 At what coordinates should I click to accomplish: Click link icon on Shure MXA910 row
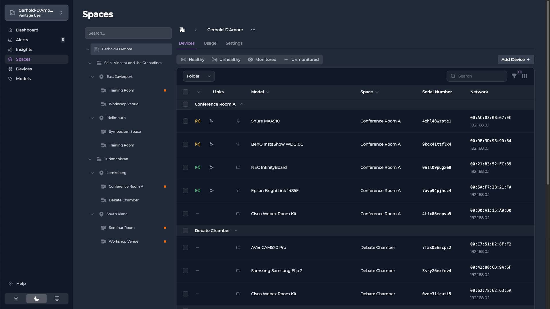(211, 121)
